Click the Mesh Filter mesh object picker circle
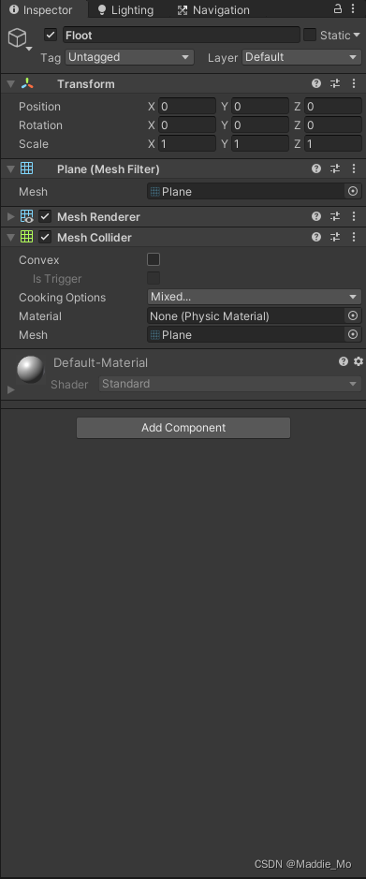The height and width of the screenshot is (879, 366). click(x=353, y=191)
